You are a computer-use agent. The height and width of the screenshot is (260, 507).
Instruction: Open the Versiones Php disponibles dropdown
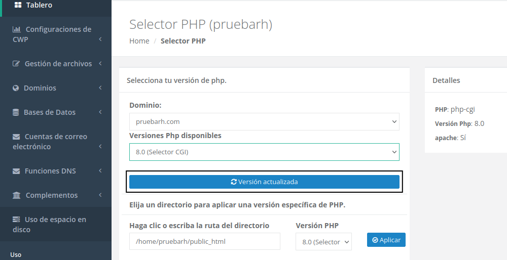pyautogui.click(x=264, y=152)
